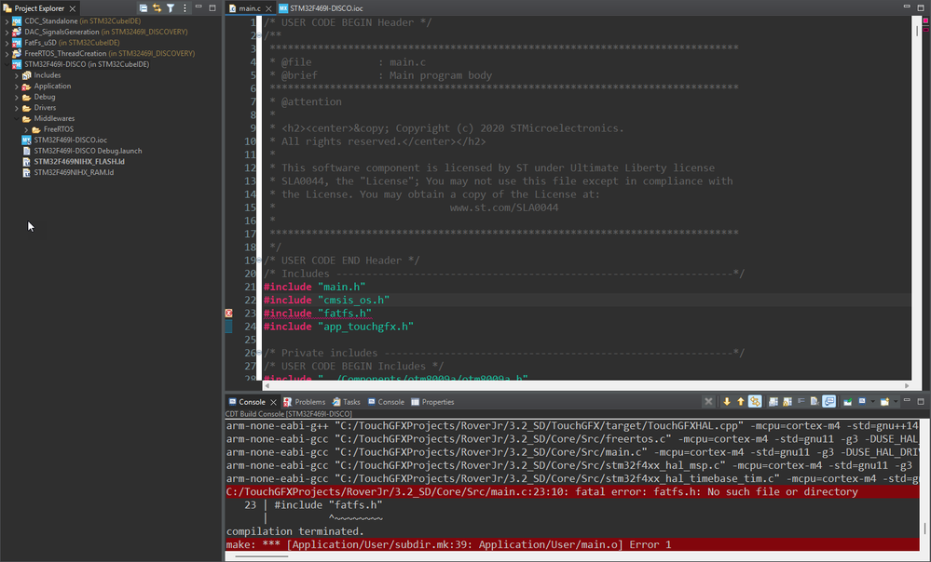Go to next error in console
The image size is (931, 562).
click(727, 401)
